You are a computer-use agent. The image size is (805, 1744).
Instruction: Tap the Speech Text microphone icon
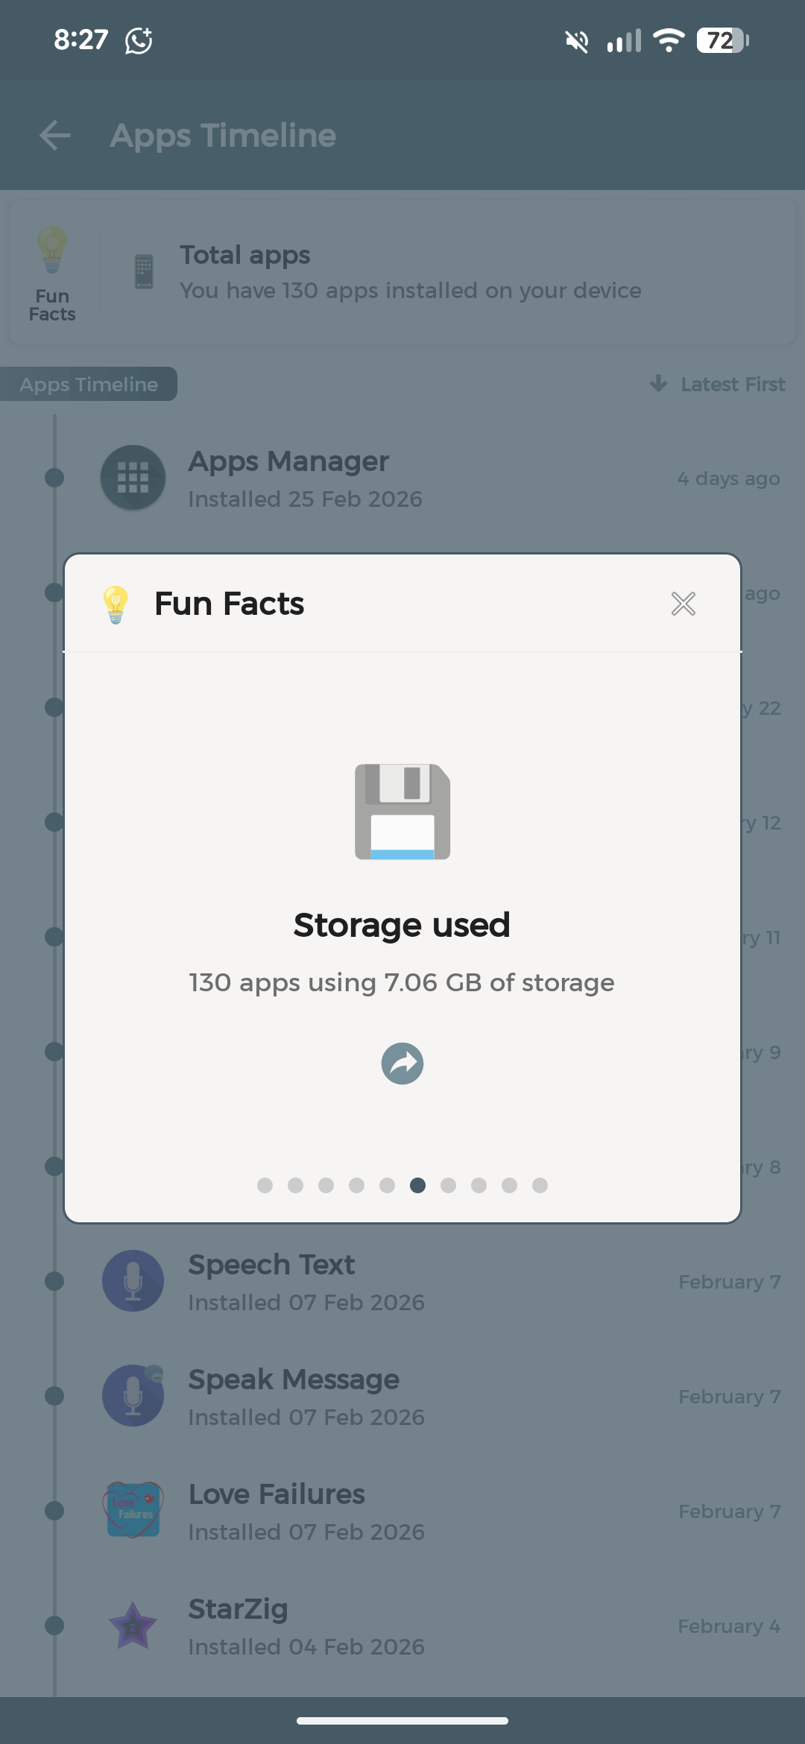point(133,1281)
